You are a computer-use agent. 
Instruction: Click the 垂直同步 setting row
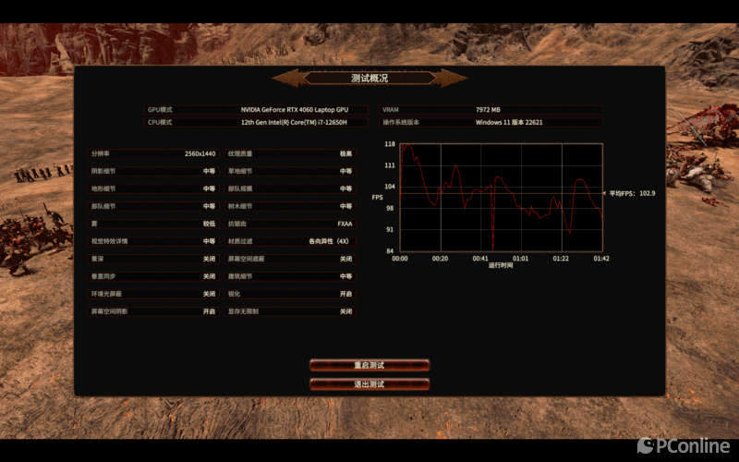(x=153, y=276)
